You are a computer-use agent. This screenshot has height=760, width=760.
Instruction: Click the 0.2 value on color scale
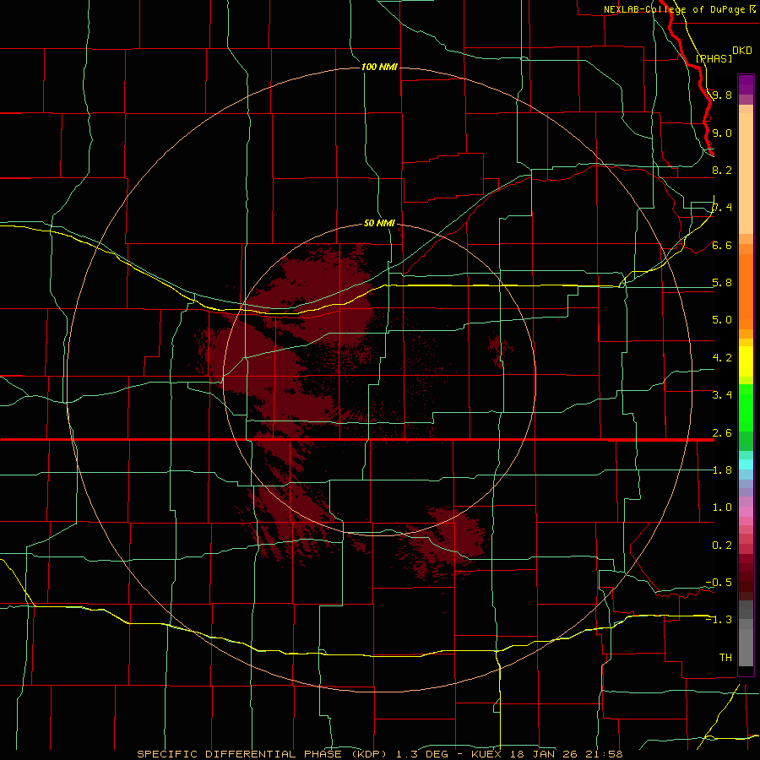722,546
